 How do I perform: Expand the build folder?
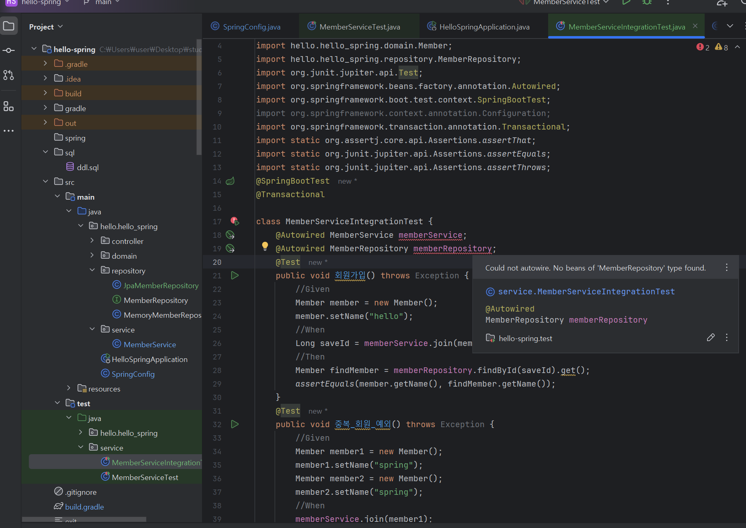pos(45,93)
